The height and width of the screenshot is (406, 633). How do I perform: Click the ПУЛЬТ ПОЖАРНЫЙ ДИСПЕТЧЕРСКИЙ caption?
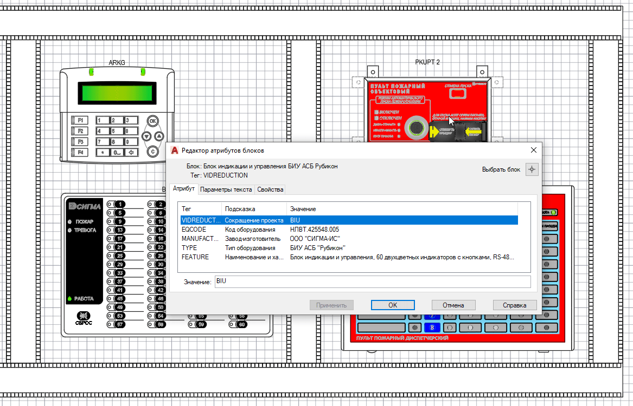tap(402, 338)
